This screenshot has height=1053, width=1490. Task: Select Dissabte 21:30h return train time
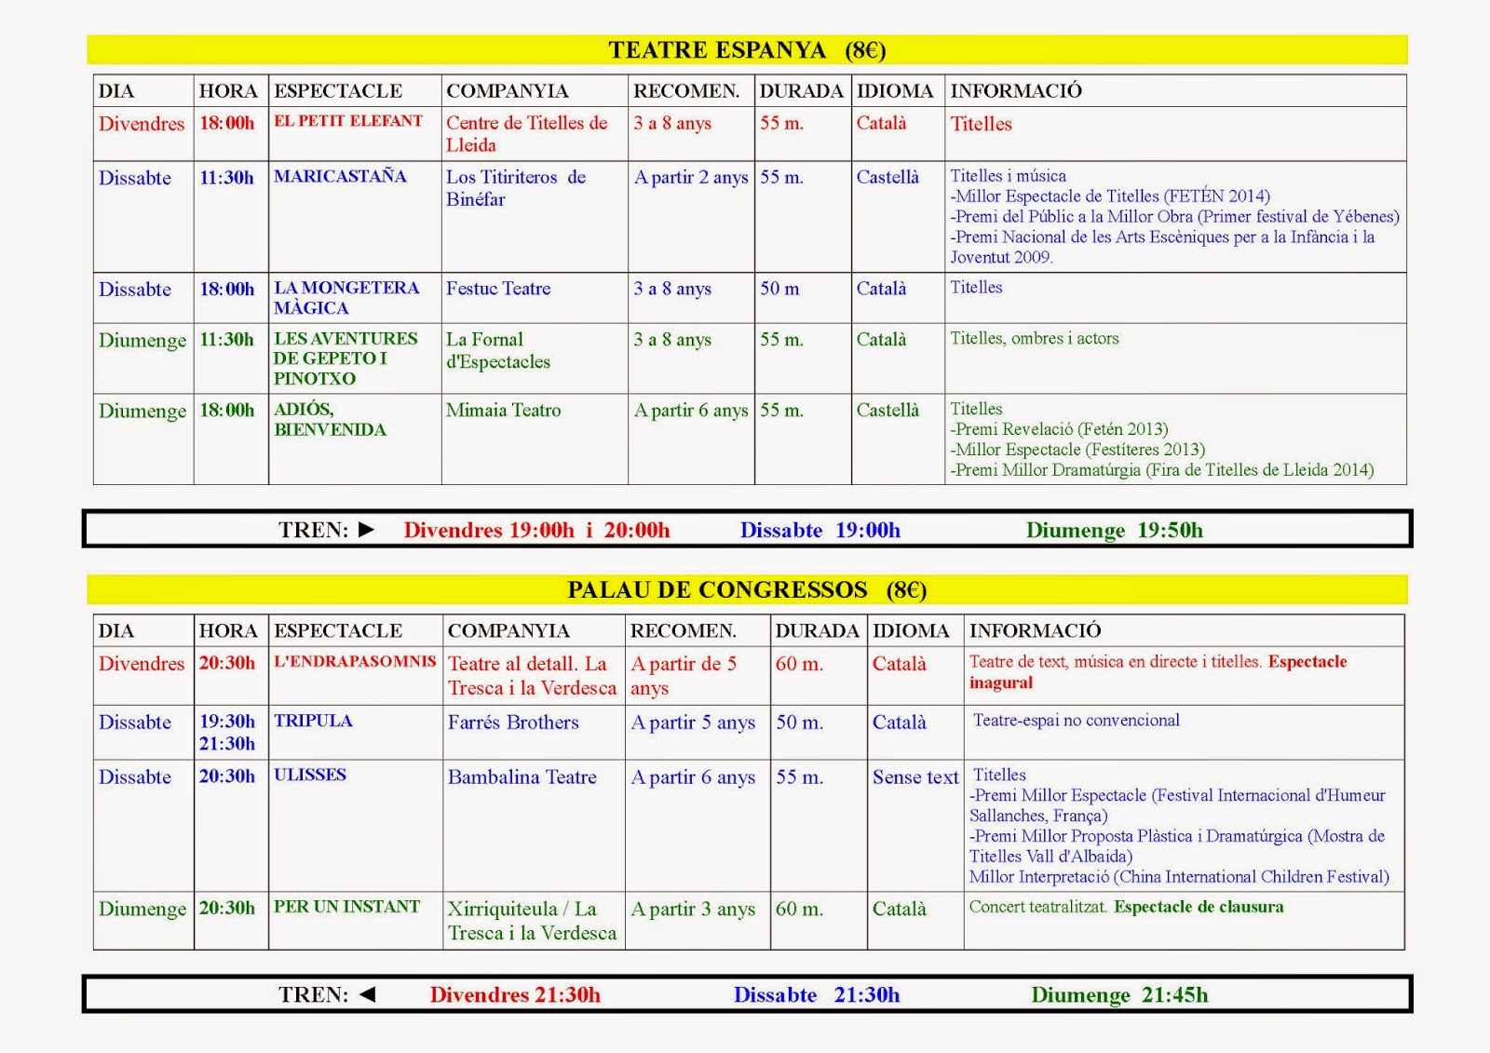817,994
